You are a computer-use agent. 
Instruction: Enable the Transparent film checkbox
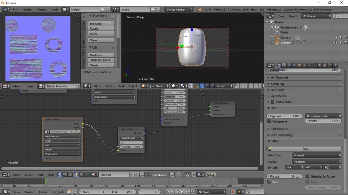[269, 122]
